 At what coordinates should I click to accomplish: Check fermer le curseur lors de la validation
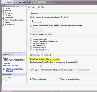click(31, 41)
